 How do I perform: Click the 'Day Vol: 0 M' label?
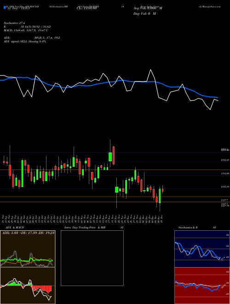[144, 14]
